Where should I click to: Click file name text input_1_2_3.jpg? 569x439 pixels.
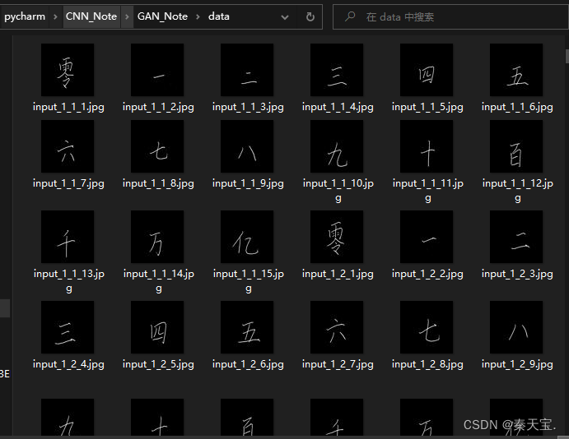517,275
